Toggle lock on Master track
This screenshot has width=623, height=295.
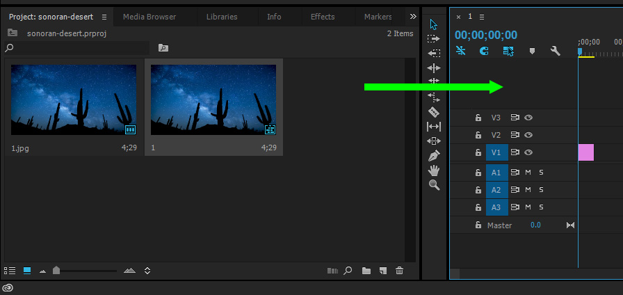pos(478,225)
